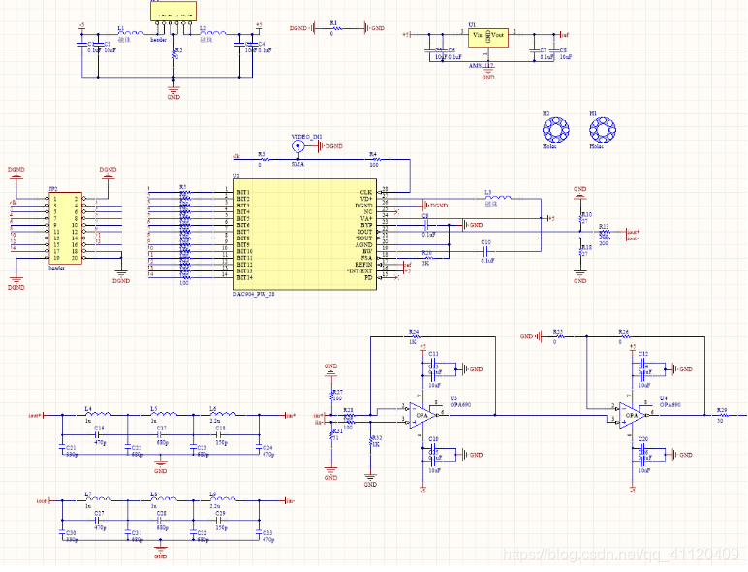
Task: Select shunt capacitor C33
Action: [260, 532]
